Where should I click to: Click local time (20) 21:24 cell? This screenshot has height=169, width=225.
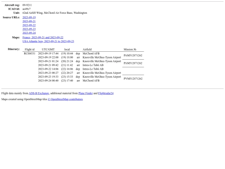(67, 61)
